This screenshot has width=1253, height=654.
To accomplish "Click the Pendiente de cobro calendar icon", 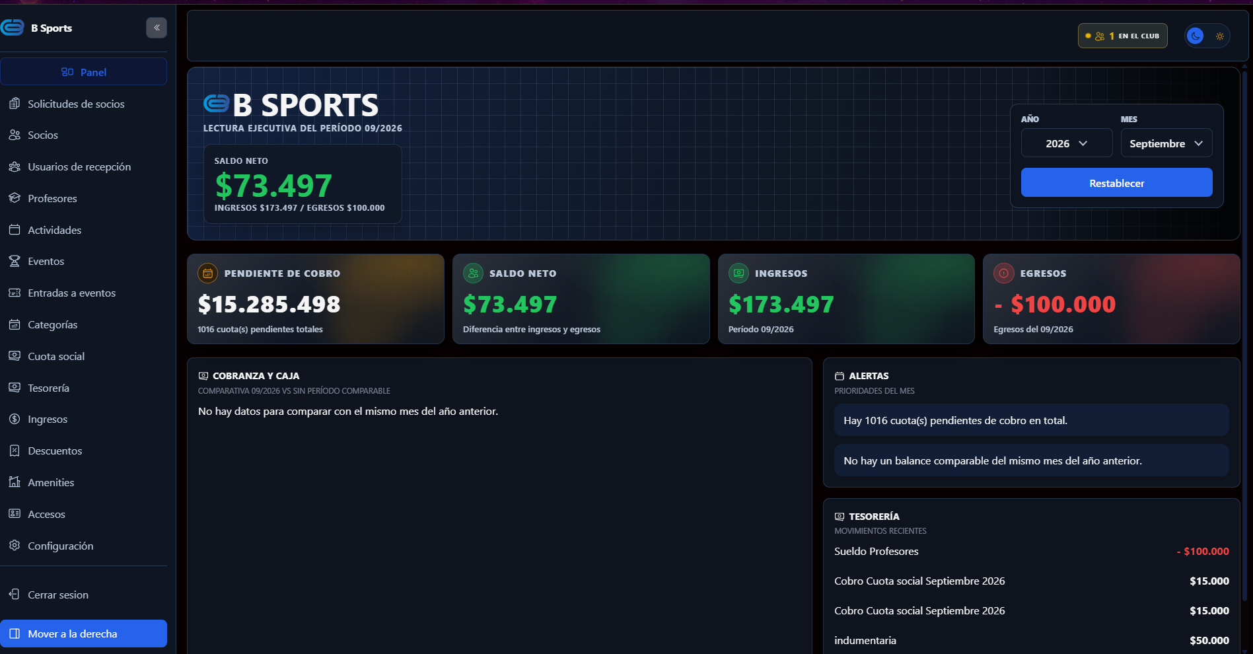I will pyautogui.click(x=207, y=273).
